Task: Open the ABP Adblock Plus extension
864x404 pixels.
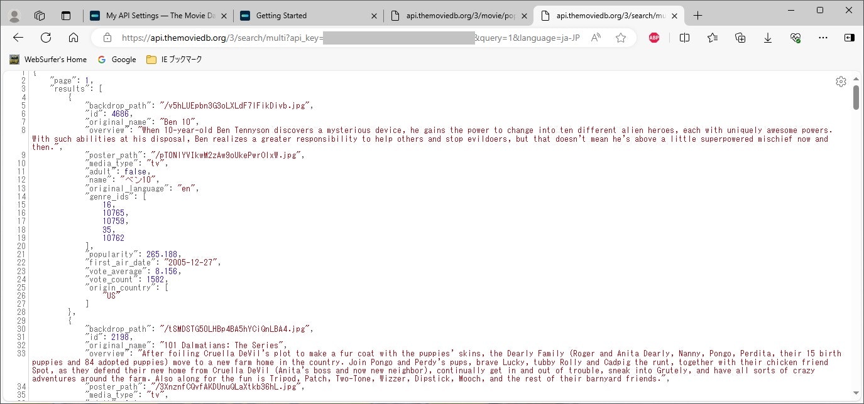Action: click(654, 38)
